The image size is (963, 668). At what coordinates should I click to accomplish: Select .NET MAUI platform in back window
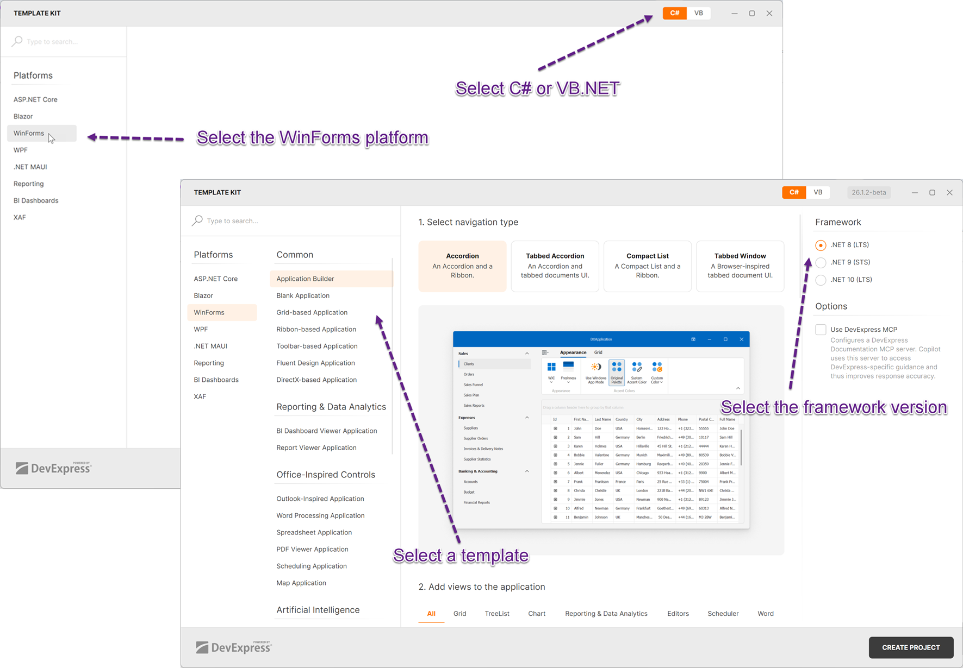(x=30, y=167)
